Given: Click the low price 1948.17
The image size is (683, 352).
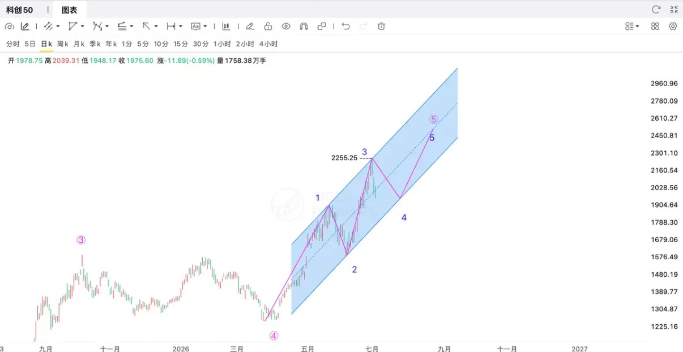Looking at the screenshot, I should pos(103,61).
